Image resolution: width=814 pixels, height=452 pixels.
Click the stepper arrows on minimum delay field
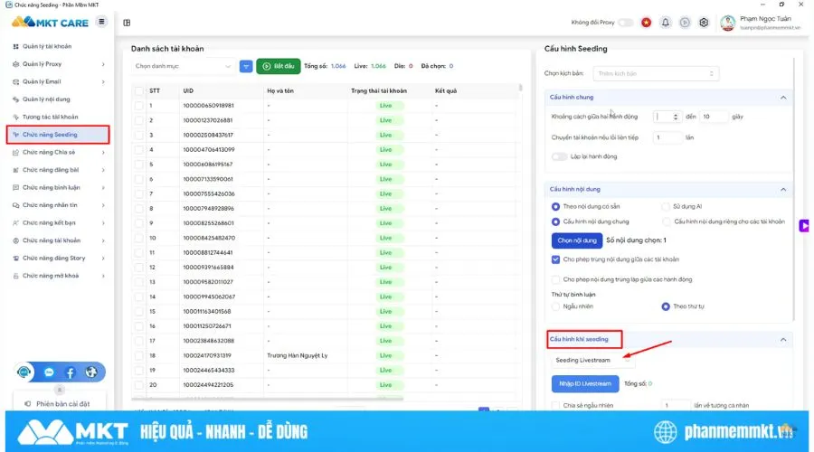click(x=675, y=117)
